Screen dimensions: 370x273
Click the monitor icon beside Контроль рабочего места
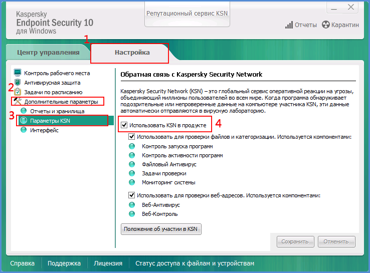18,73
